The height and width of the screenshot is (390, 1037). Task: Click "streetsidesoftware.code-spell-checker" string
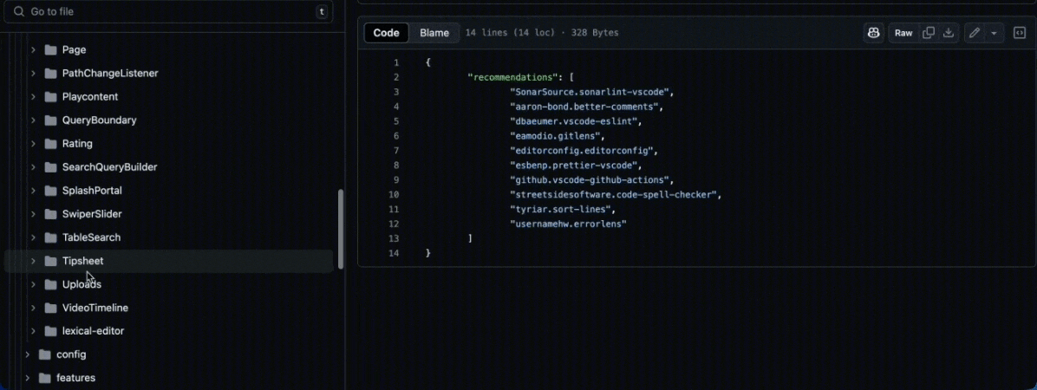tap(613, 194)
